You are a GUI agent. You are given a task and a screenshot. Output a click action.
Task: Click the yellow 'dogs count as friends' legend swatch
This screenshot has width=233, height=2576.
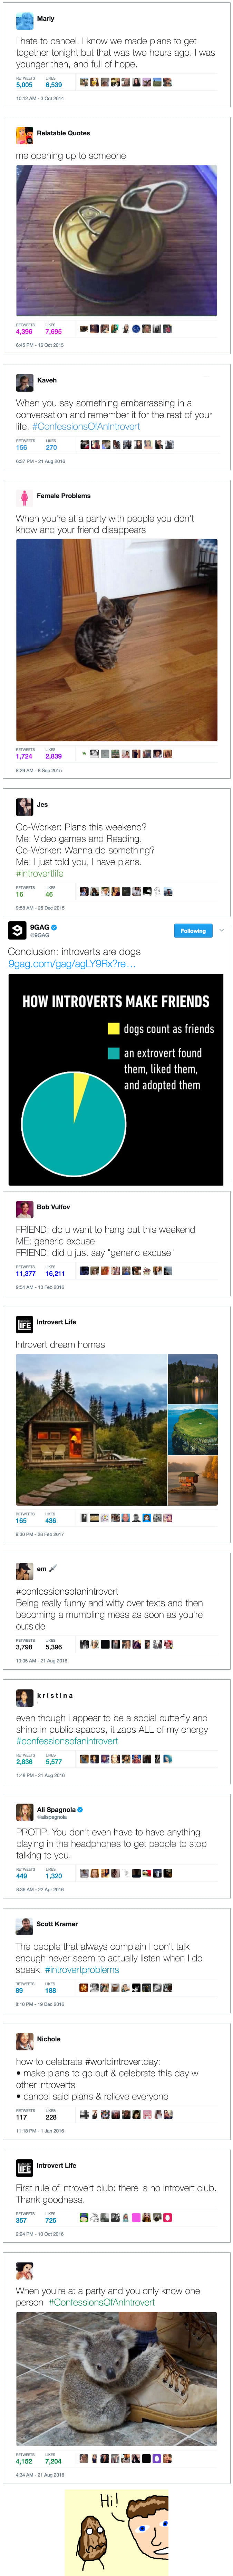114,1028
